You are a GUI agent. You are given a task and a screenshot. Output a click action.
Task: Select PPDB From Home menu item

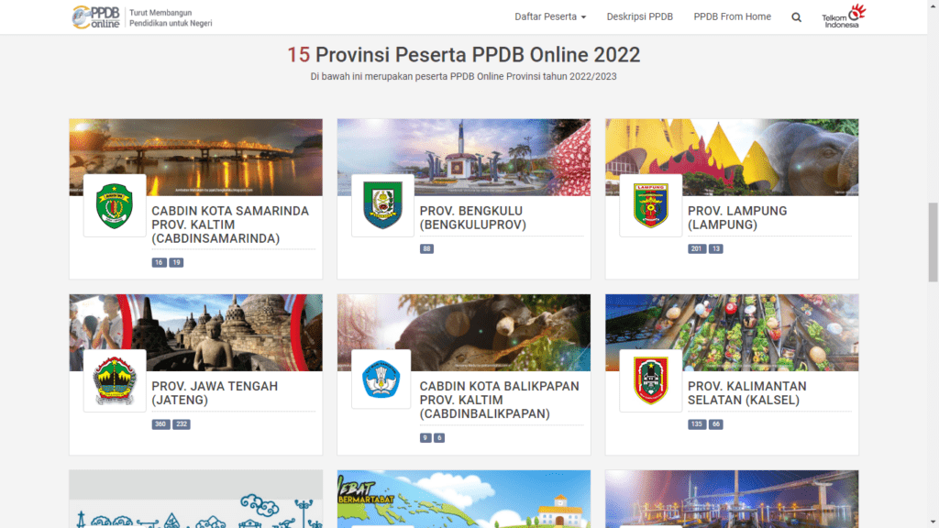[733, 16]
